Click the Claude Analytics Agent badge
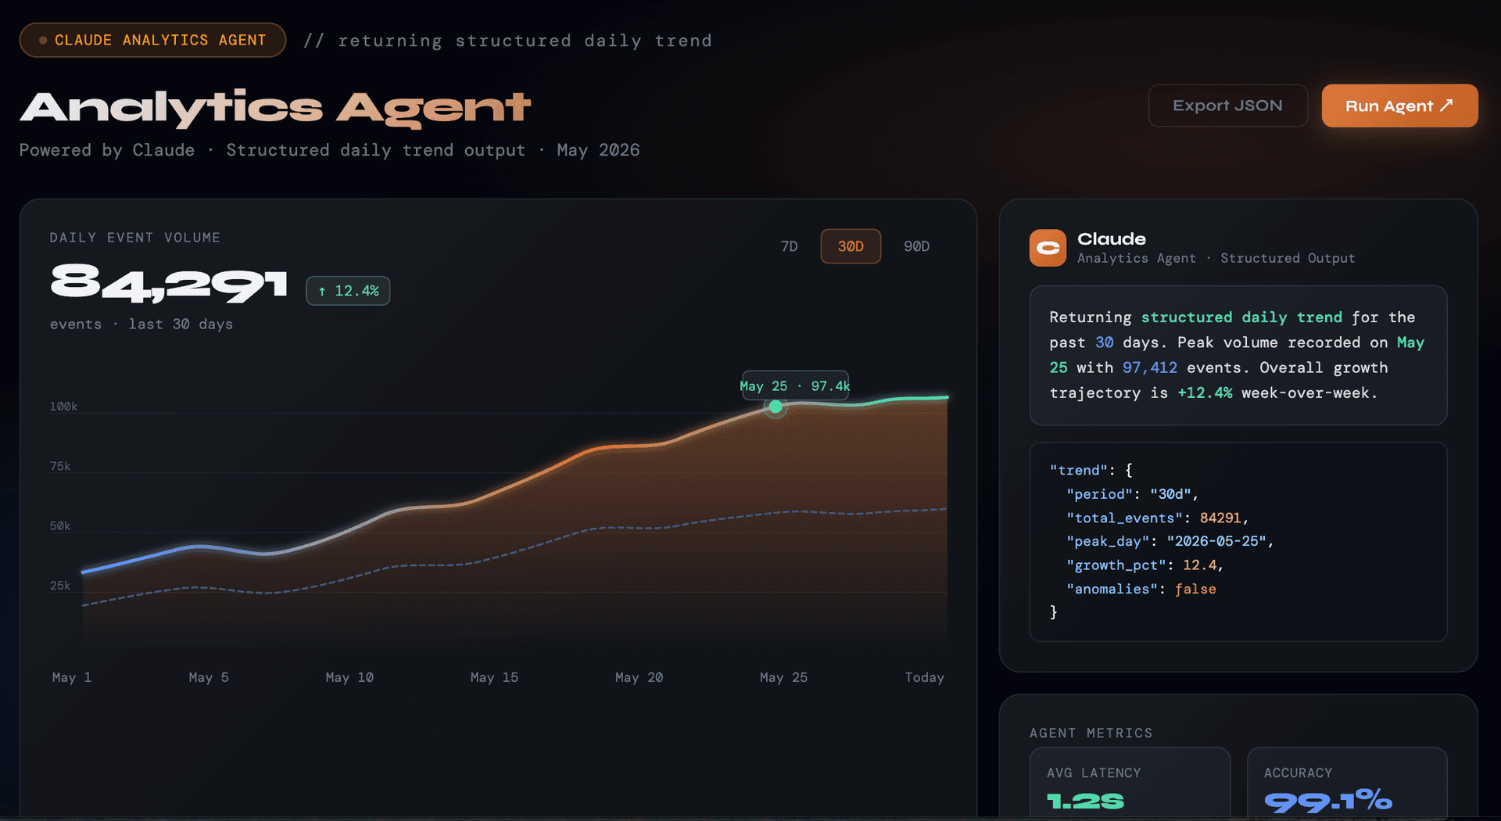The image size is (1501, 821). [x=153, y=40]
